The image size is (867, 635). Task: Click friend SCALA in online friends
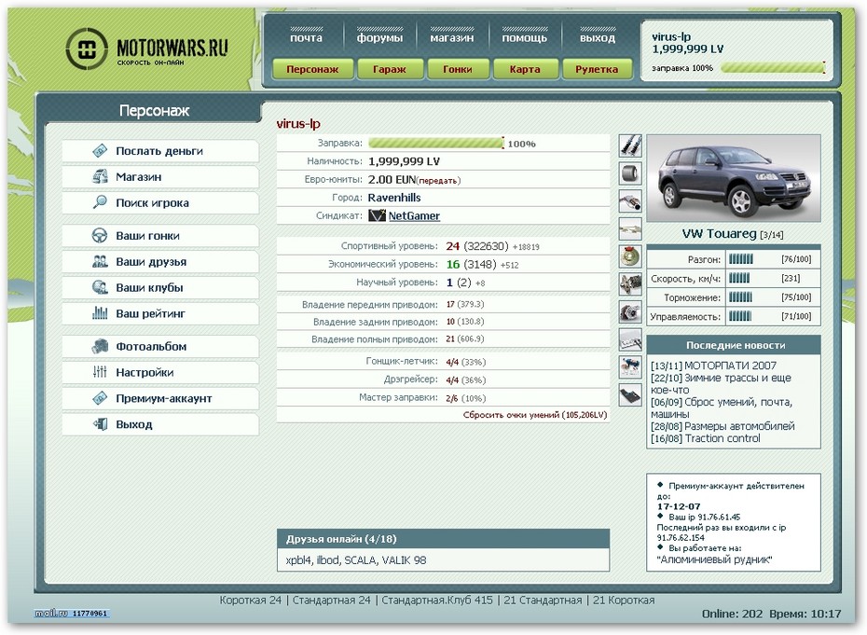360,560
